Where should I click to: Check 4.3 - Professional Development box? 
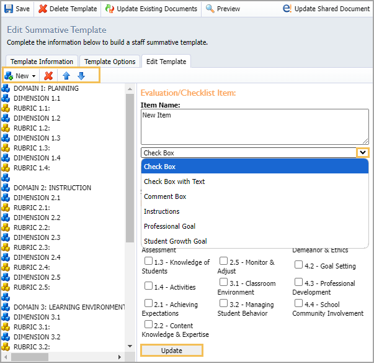click(x=298, y=282)
